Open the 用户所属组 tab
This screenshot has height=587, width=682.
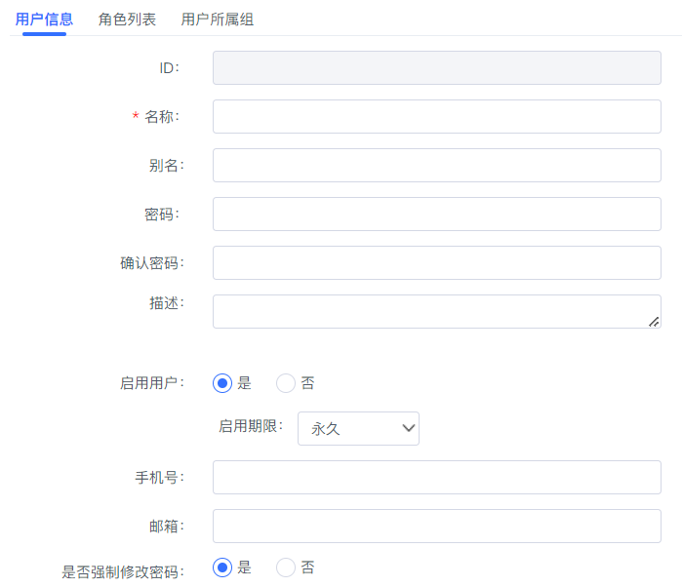pyautogui.click(x=217, y=20)
